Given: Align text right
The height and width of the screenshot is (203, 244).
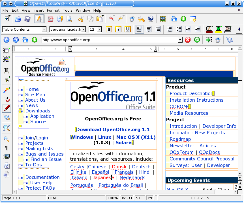Looking at the screenshot, I should pos(158,29).
